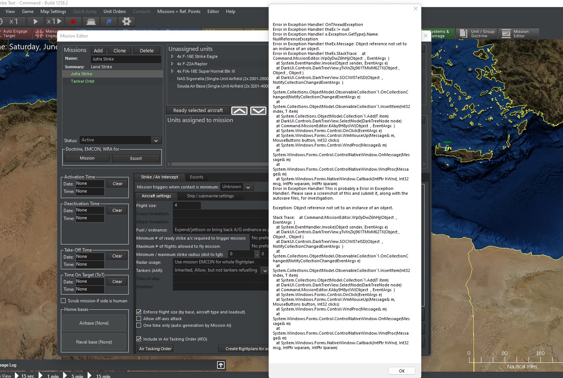The width and height of the screenshot is (563, 378).
Task: Click the blue arrow jump icon
Action: tap(109, 22)
